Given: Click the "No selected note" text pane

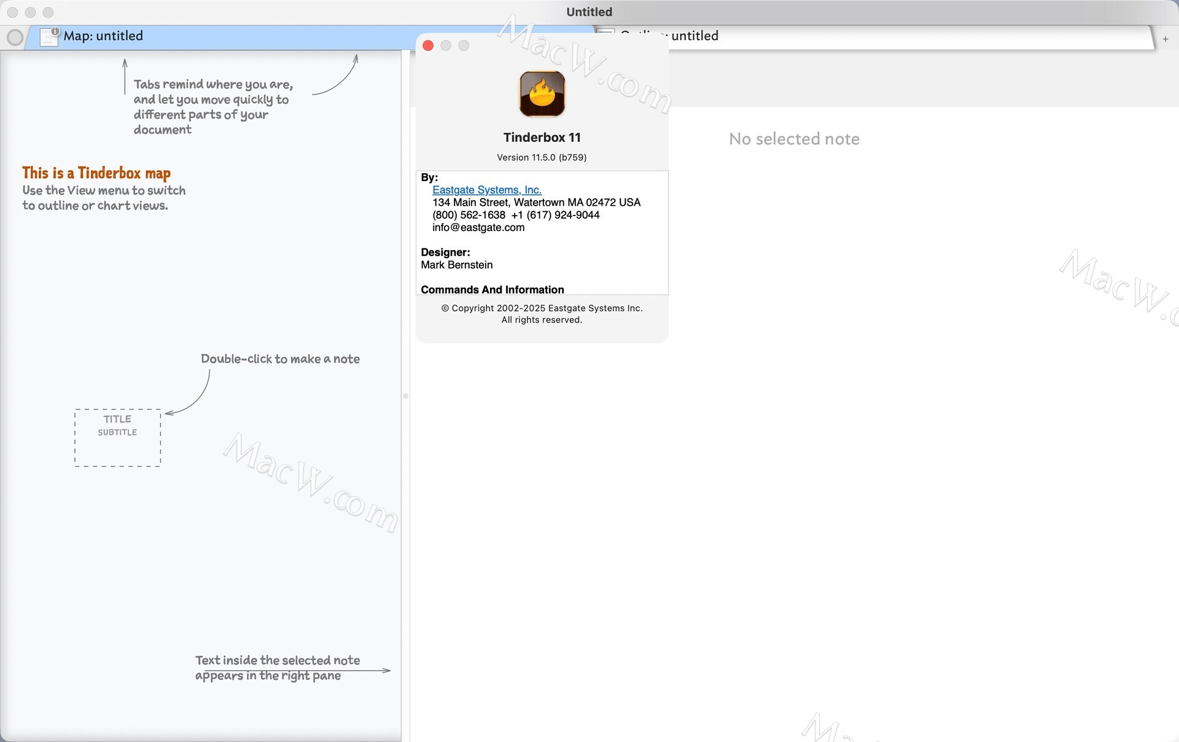Looking at the screenshot, I should click(793, 139).
